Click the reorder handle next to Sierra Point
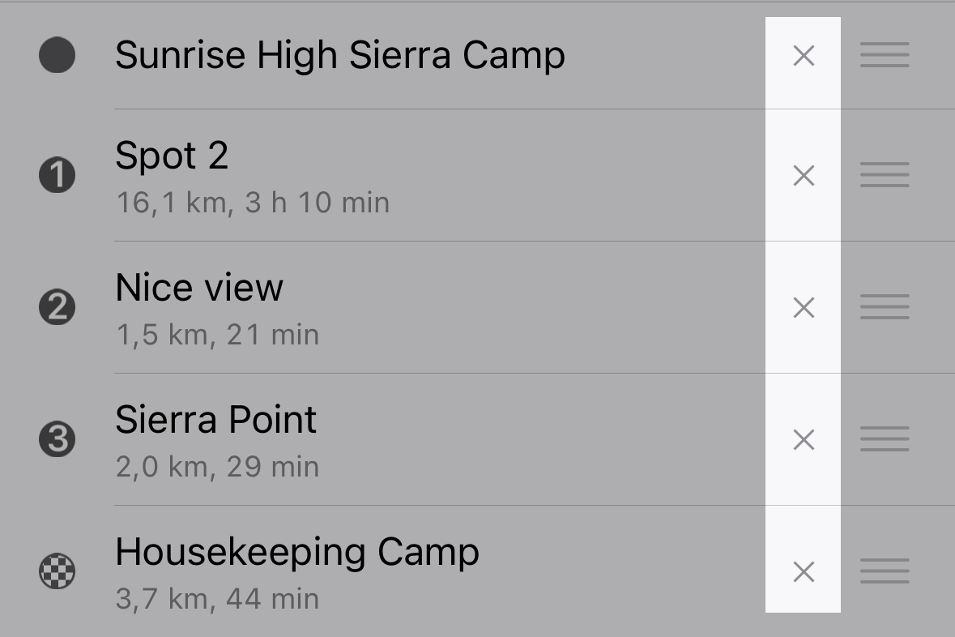The width and height of the screenshot is (955, 637). tap(884, 438)
